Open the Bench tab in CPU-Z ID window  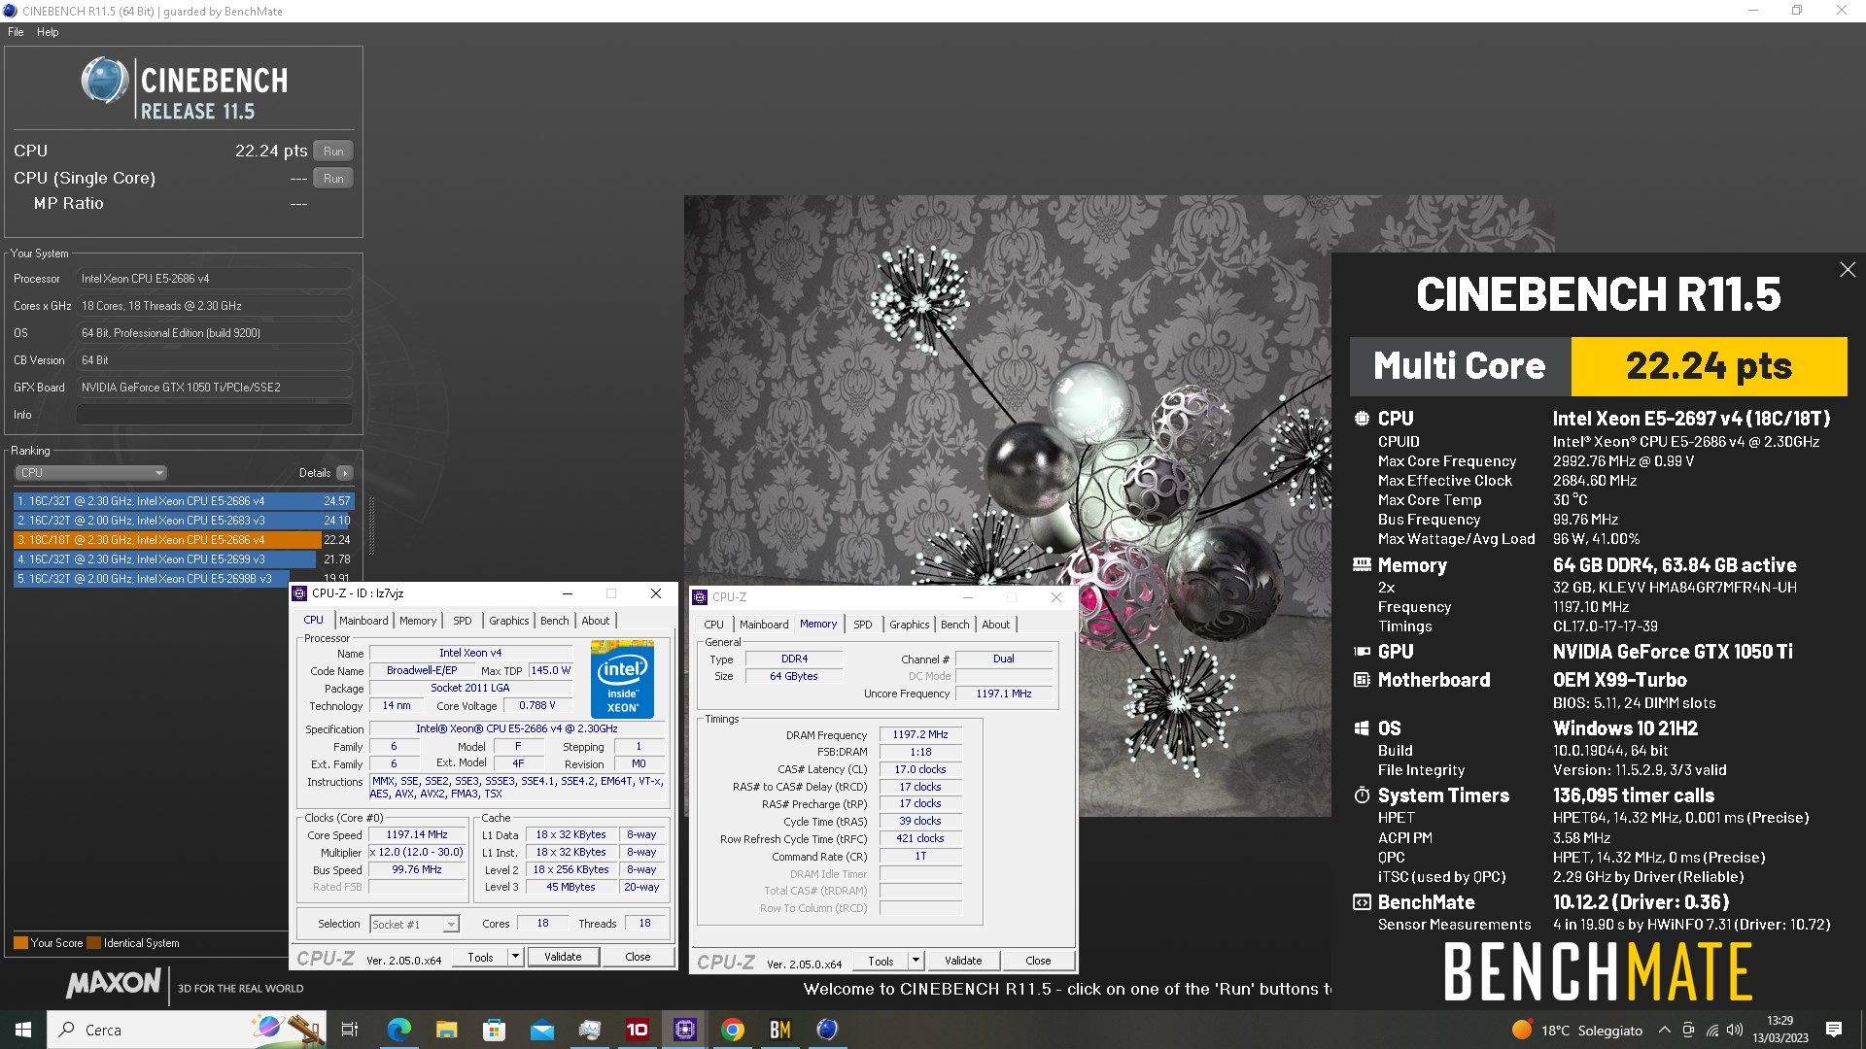tap(555, 621)
